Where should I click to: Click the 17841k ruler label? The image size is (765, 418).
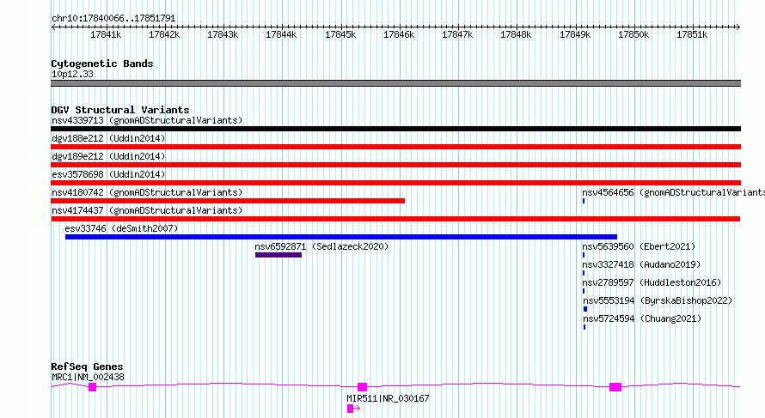pyautogui.click(x=106, y=34)
